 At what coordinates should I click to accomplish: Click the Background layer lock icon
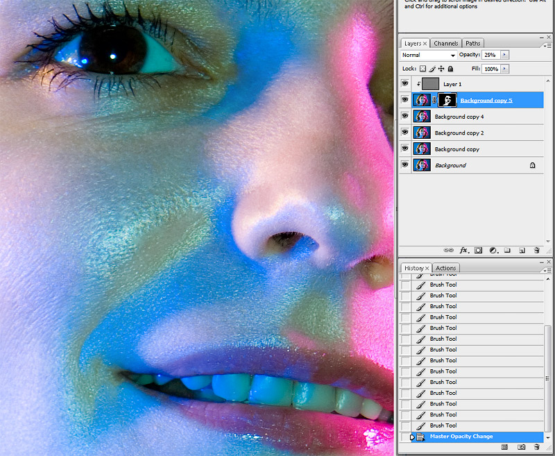(532, 165)
